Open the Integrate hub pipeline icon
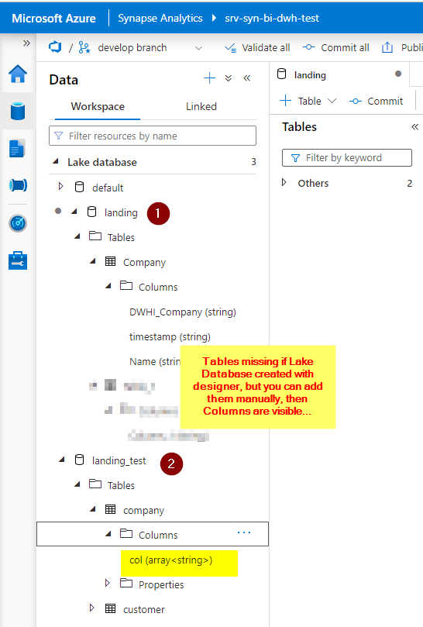 [x=18, y=185]
